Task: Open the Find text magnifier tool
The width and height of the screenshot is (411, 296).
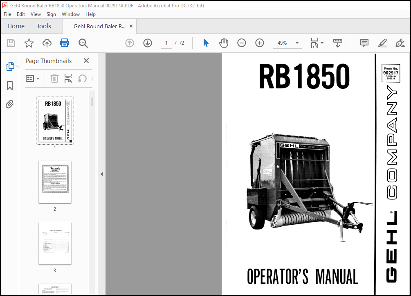Action: (83, 43)
